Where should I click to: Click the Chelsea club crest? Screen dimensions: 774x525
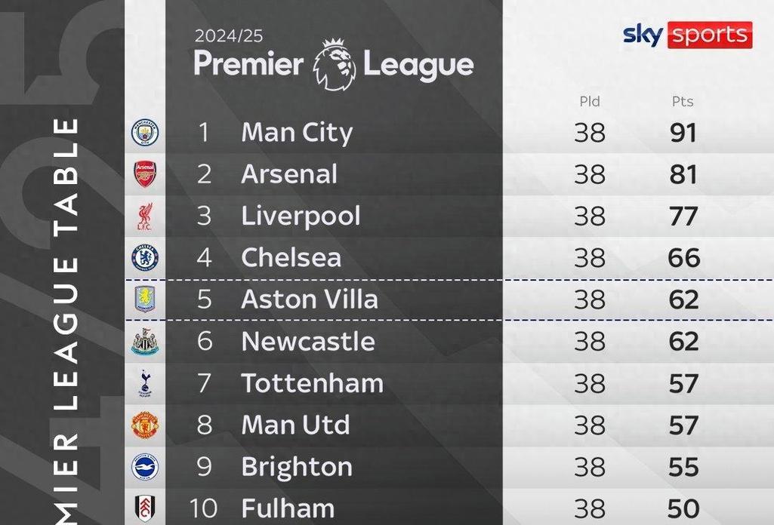point(145,258)
